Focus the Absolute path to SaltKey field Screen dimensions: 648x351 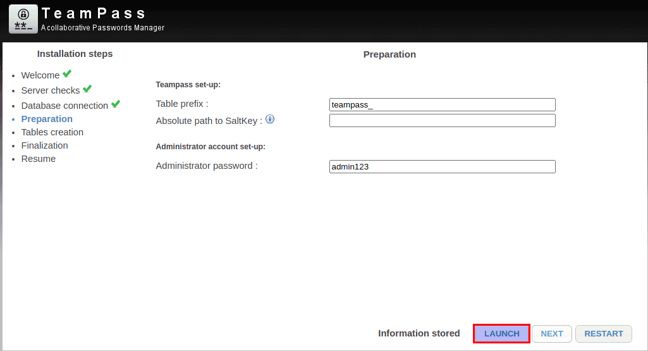(x=442, y=120)
